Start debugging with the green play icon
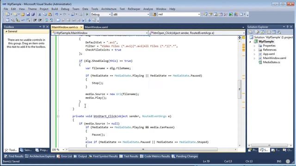 87,14
